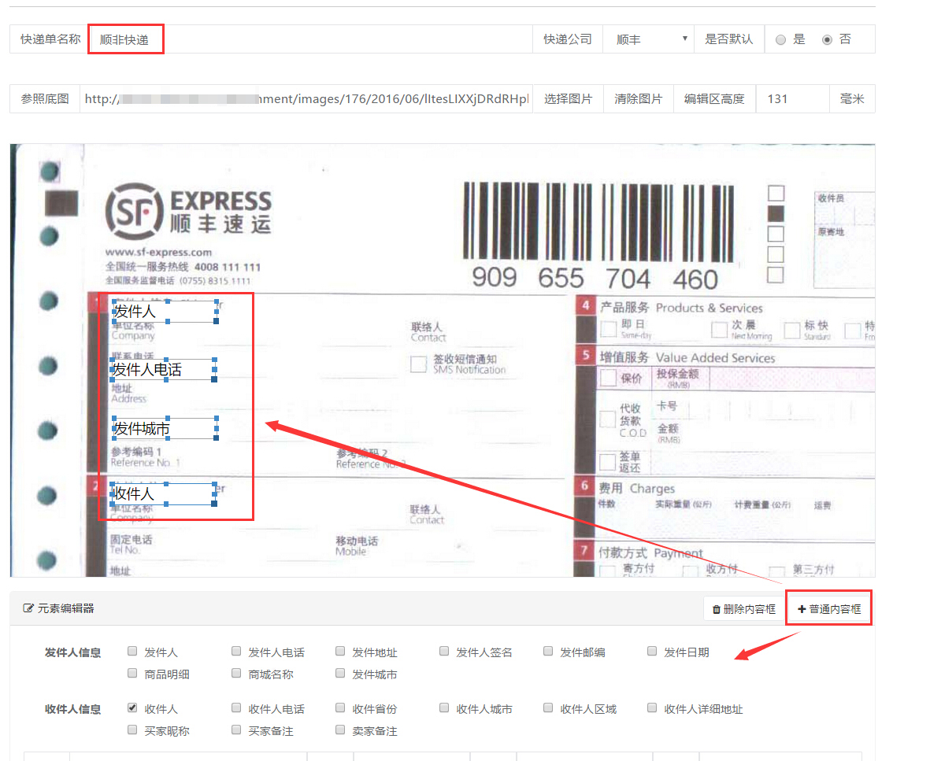Select the 发件人 box on the template

point(164,311)
